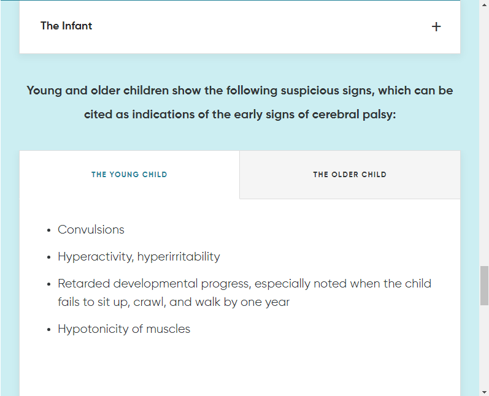Screen dimensions: 489x396
Task: Click the bullet before Convulsions
Action: point(48,230)
